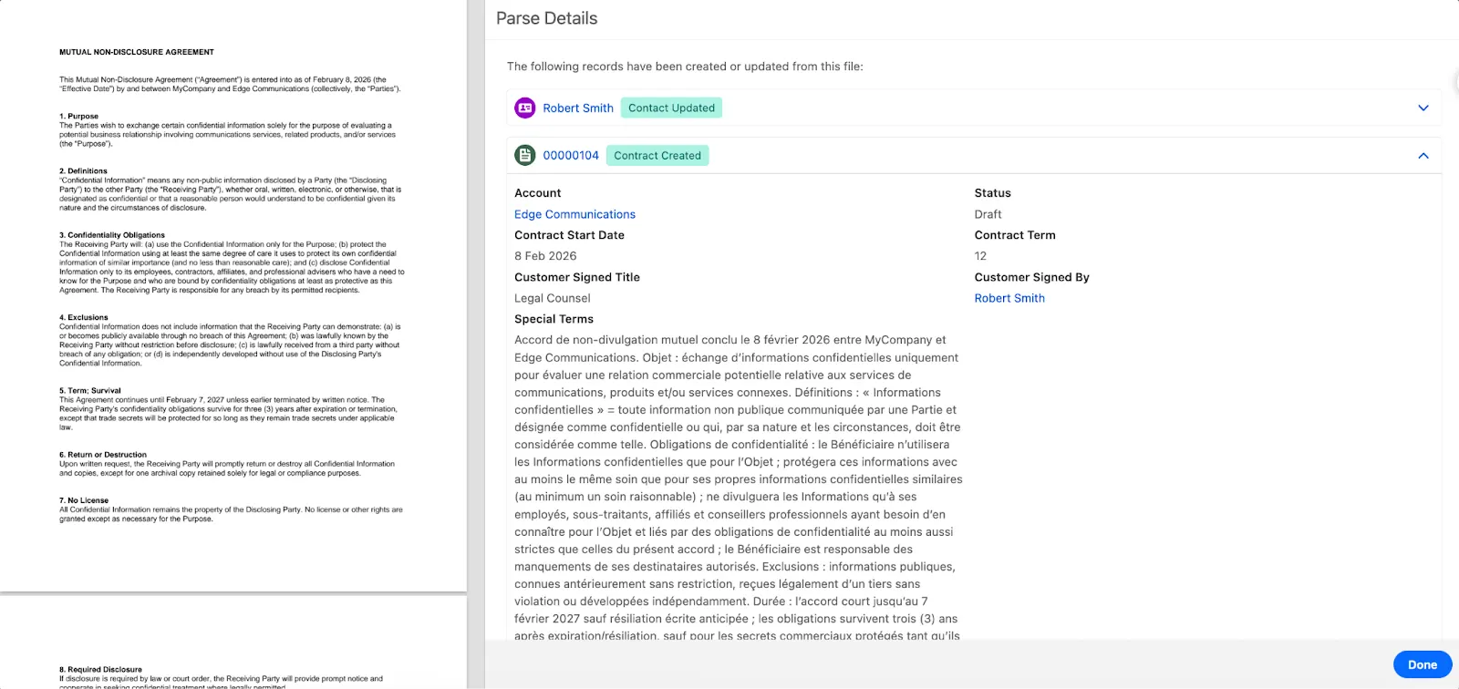Click the Draft status value
The image size is (1459, 689).
(x=988, y=214)
